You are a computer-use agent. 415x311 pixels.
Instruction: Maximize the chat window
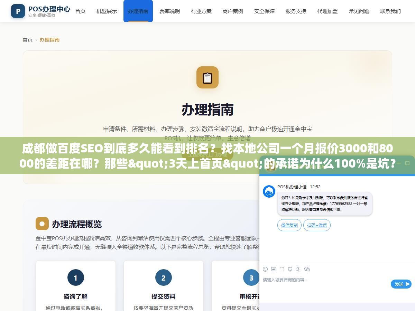(x=407, y=163)
